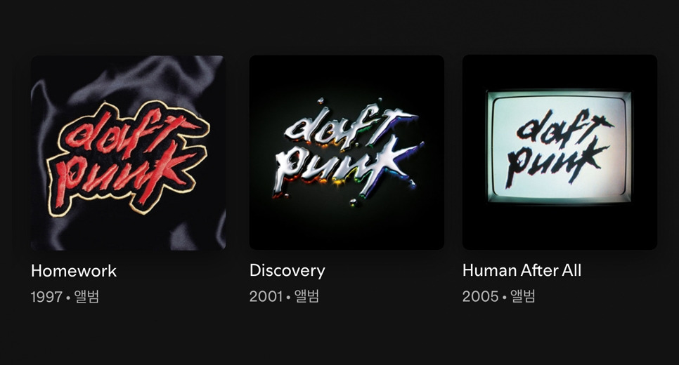Image resolution: width=679 pixels, height=365 pixels.
Task: Click the red embroidered Daft Punk patch logo
Action: click(x=128, y=158)
